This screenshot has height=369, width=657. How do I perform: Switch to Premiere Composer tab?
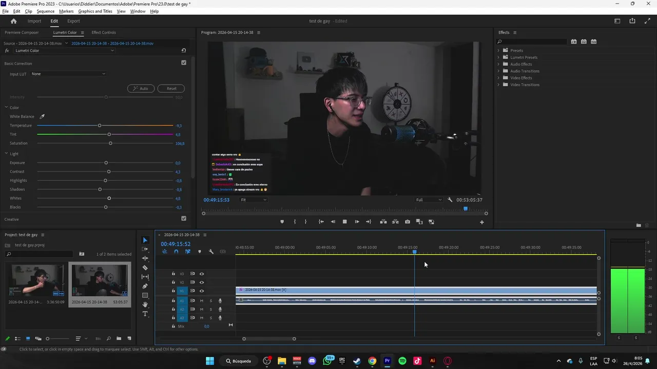[x=22, y=32]
